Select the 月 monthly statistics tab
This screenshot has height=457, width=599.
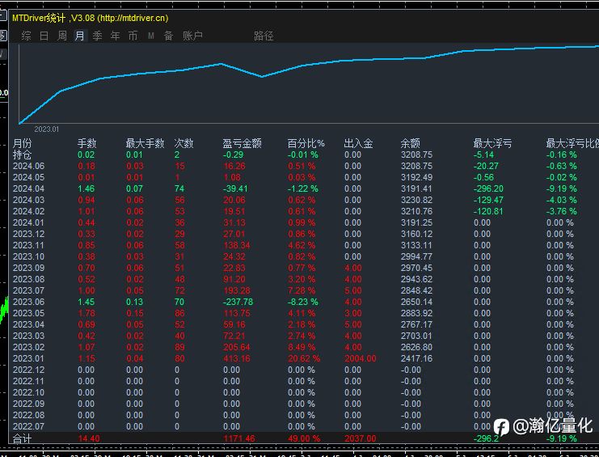tap(80, 36)
